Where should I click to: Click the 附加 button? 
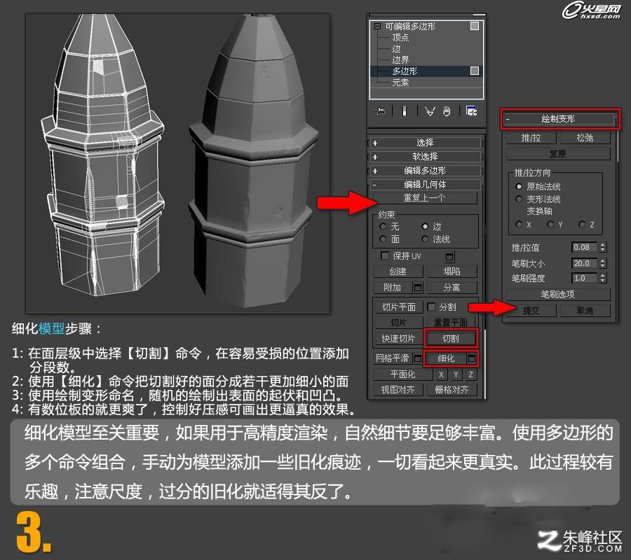393,287
